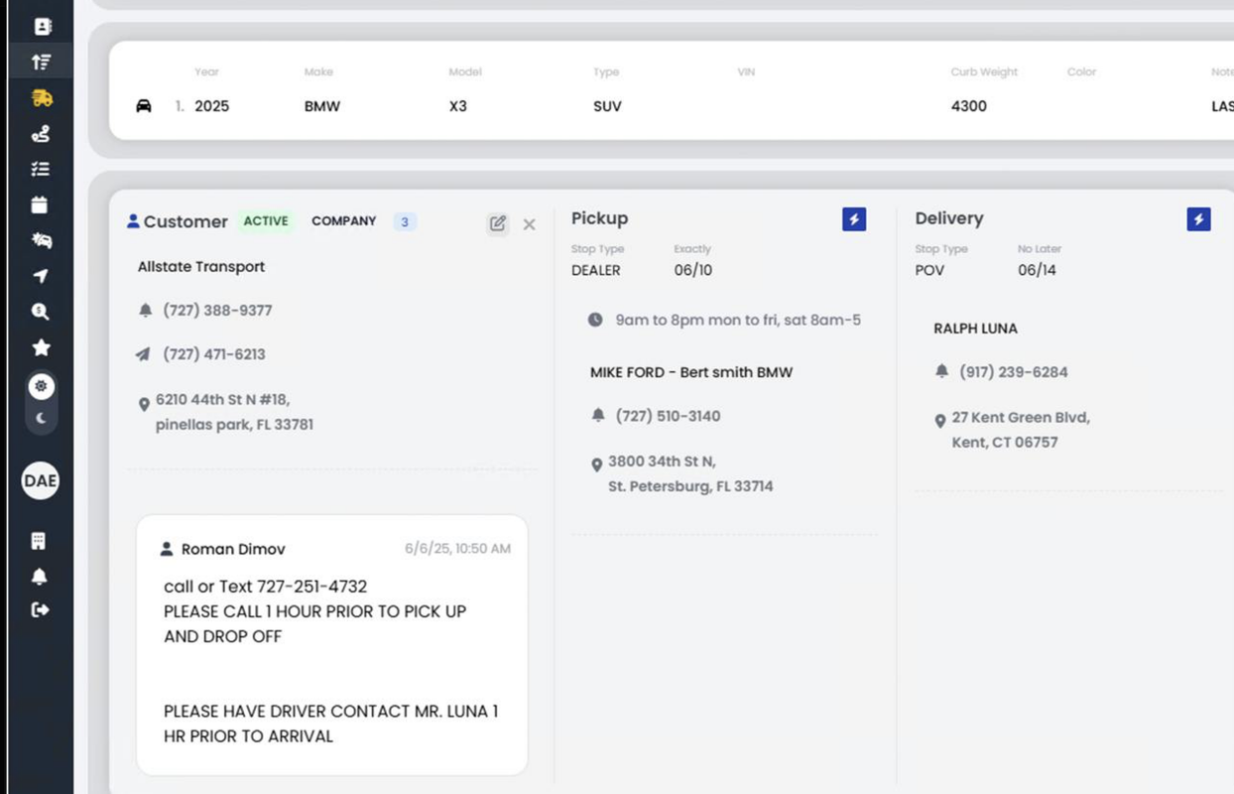Click the Customer section heading
Screen dimensions: 1234x794
pyautogui.click(x=185, y=221)
